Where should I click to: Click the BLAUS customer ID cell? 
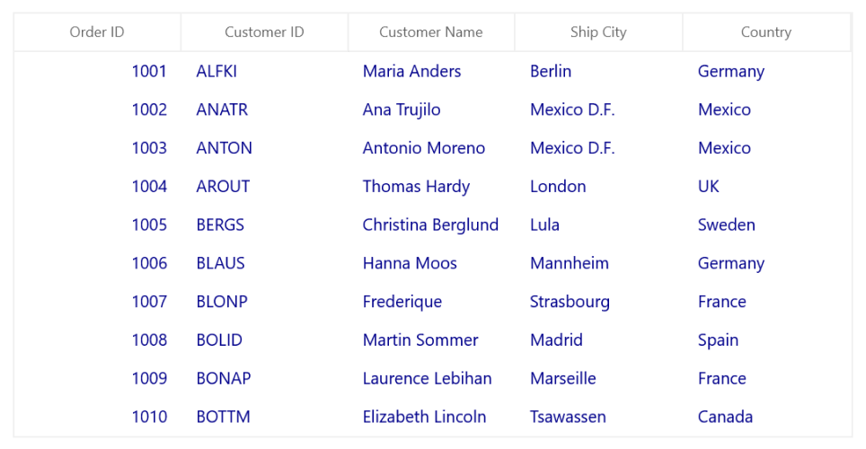pos(220,263)
